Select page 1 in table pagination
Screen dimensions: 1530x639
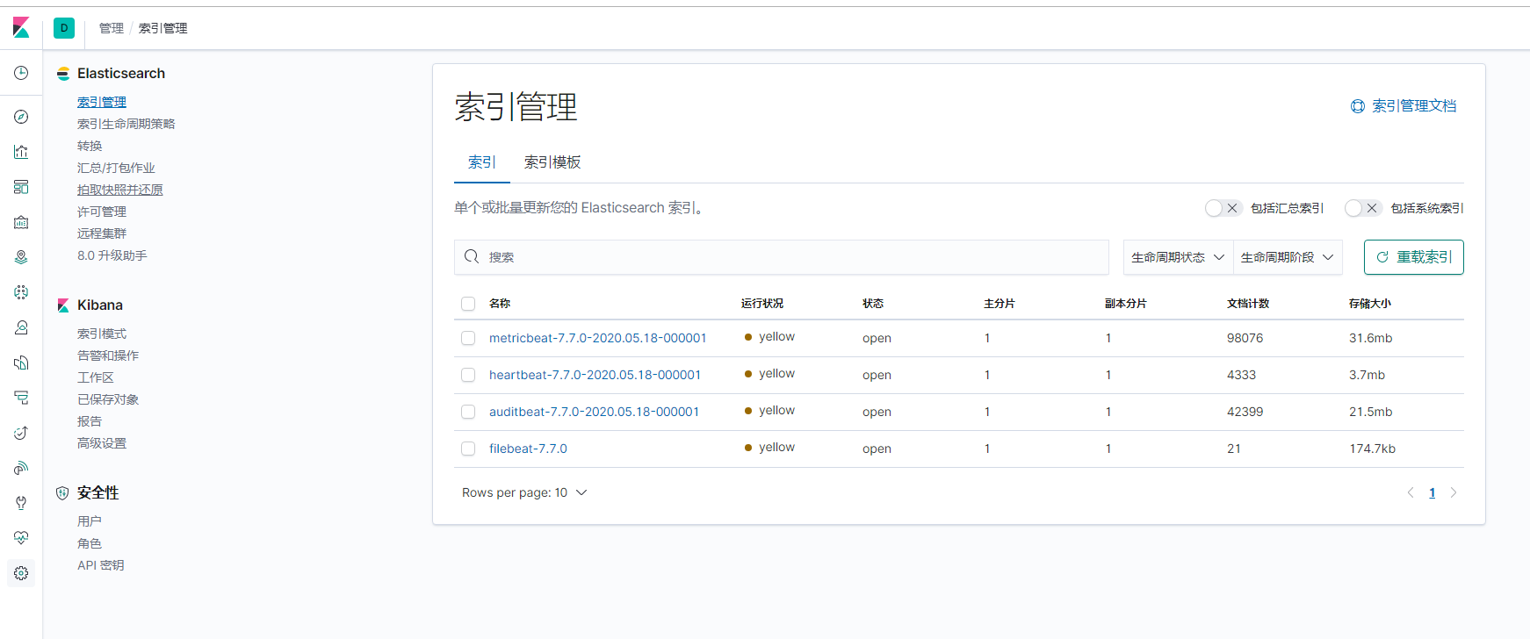tap(1433, 492)
